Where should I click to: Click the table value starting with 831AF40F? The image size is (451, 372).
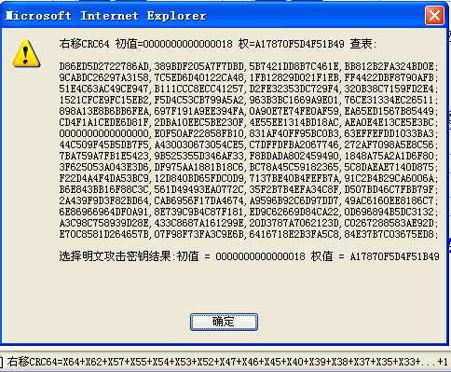point(294,133)
